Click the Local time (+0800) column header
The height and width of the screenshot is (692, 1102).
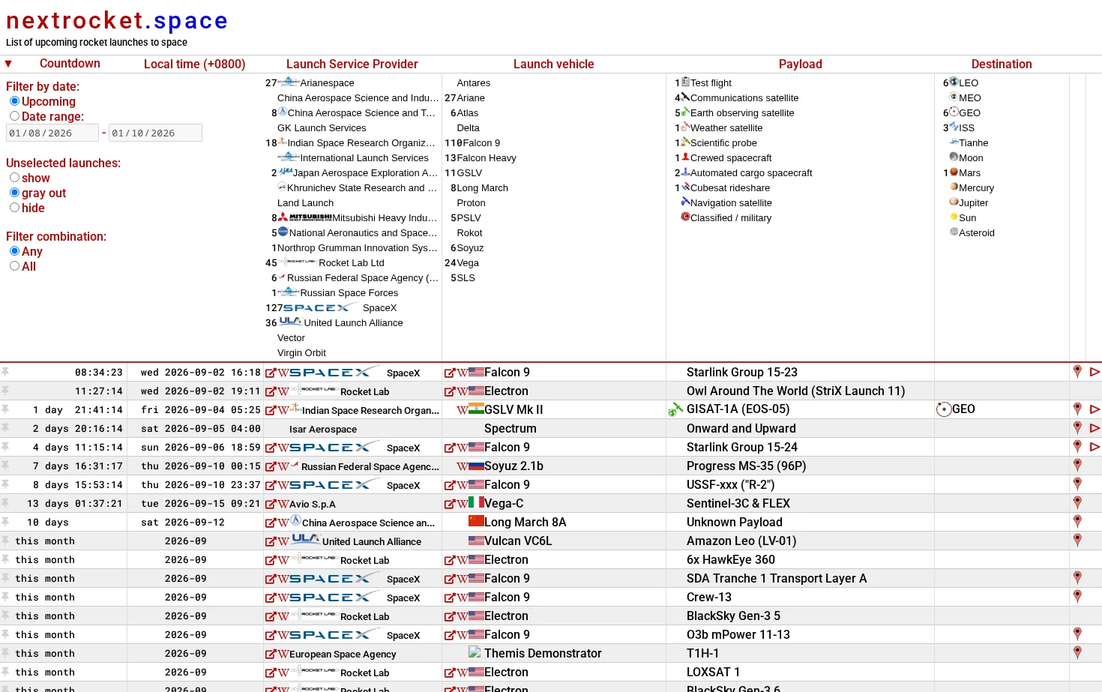click(195, 64)
